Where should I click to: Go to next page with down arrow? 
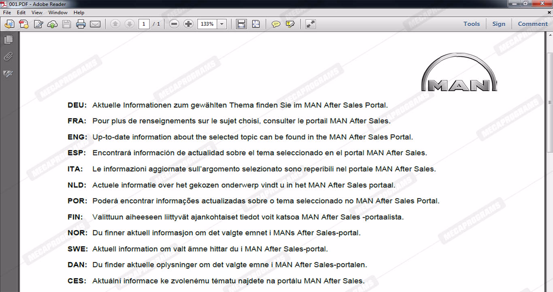pyautogui.click(x=129, y=24)
